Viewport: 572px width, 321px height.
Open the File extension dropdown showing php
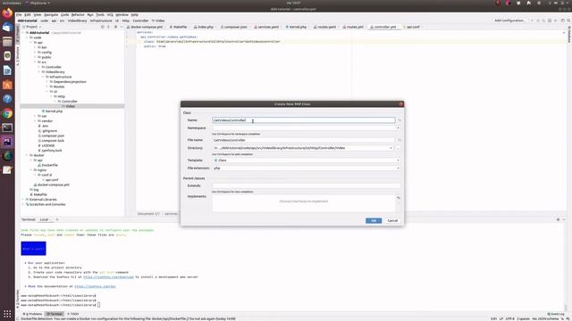pyautogui.click(x=307, y=169)
